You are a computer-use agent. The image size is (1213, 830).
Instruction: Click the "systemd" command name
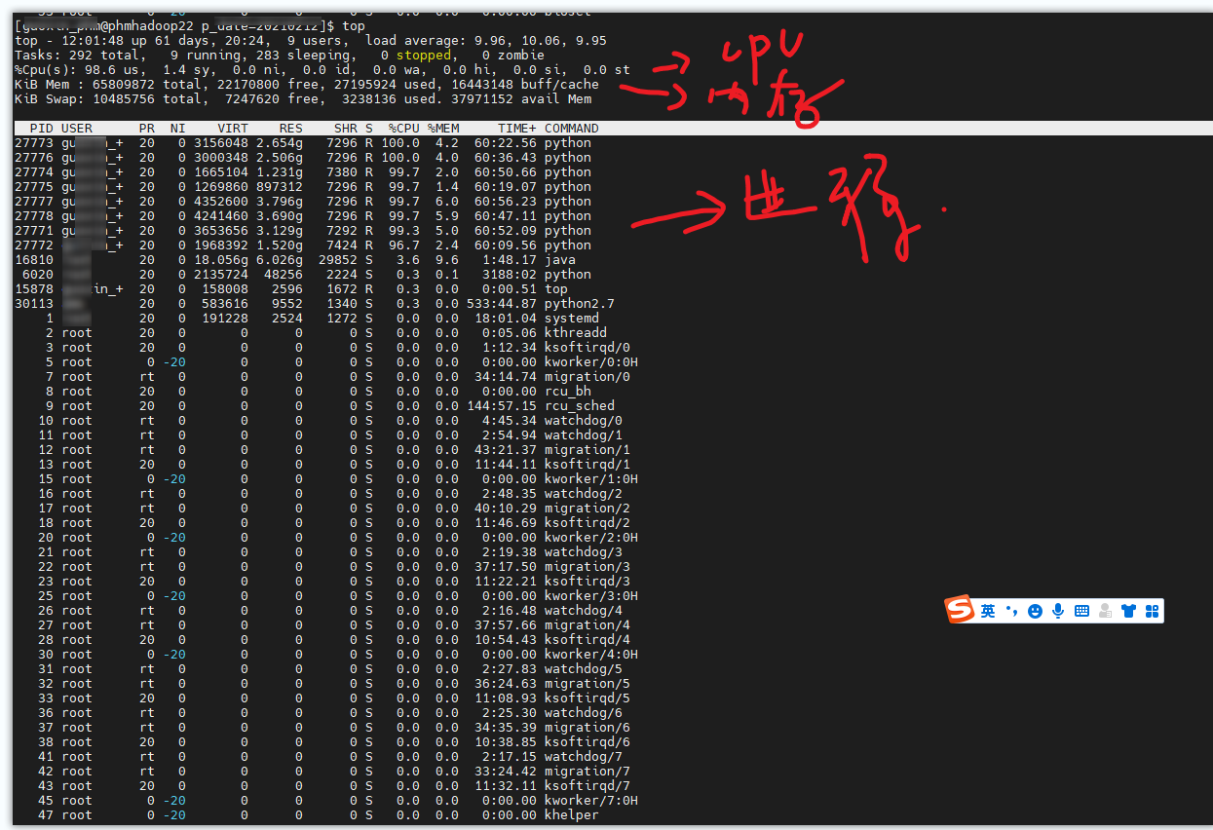pyautogui.click(x=572, y=319)
